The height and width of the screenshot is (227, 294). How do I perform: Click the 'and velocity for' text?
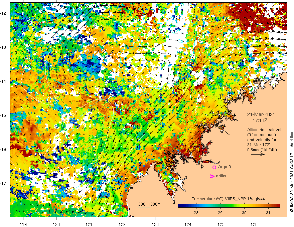[x=262, y=140]
